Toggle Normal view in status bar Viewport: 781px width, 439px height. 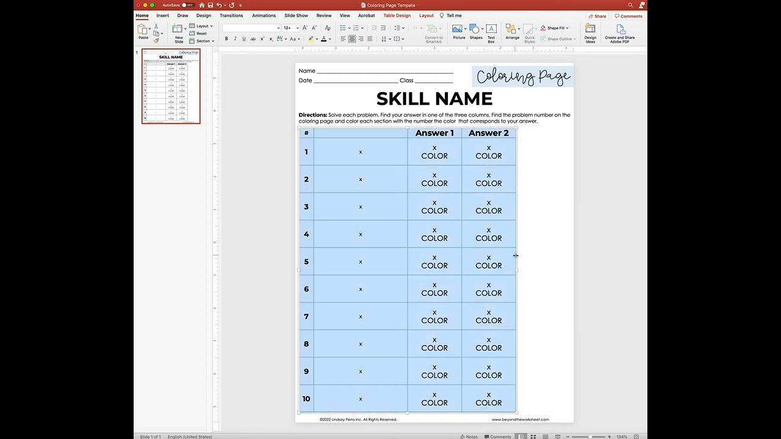pos(521,437)
